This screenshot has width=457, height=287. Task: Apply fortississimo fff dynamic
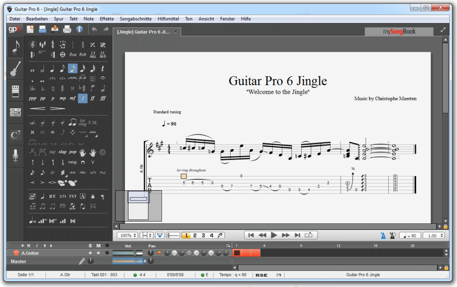103,98
